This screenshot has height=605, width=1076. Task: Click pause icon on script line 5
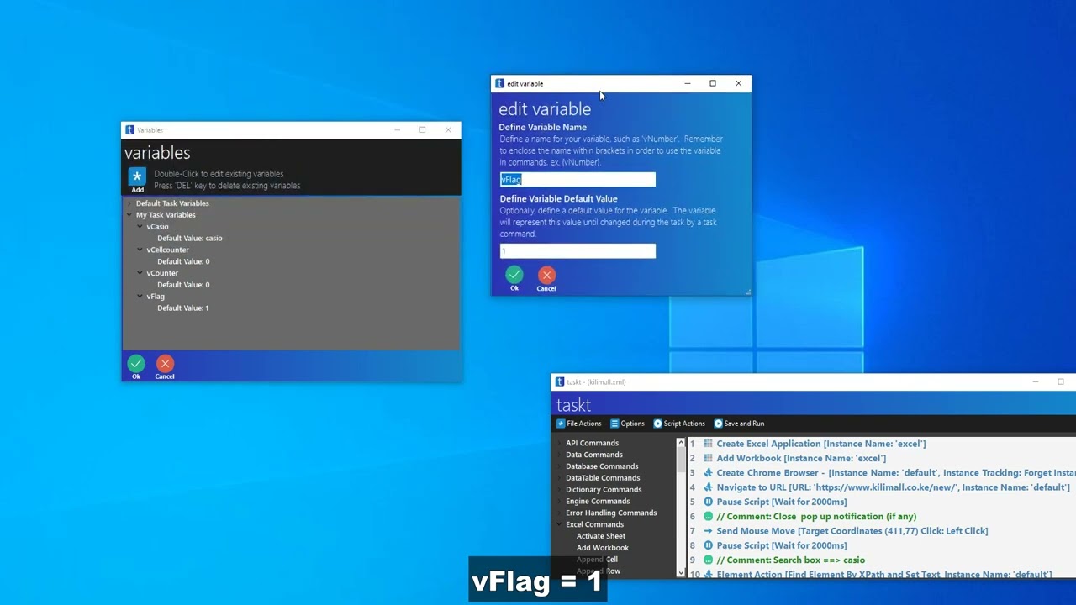(x=709, y=502)
